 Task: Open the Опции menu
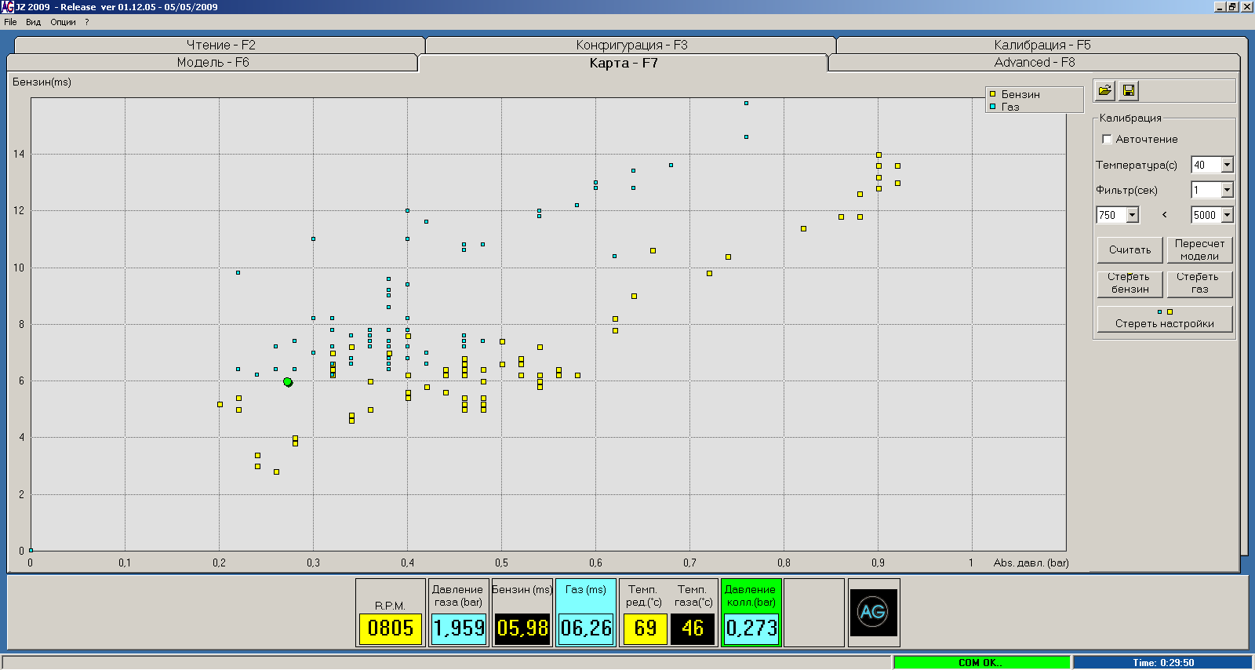coord(63,22)
